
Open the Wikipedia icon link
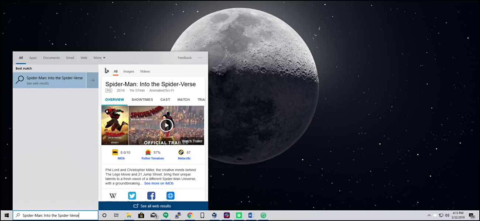click(113, 196)
